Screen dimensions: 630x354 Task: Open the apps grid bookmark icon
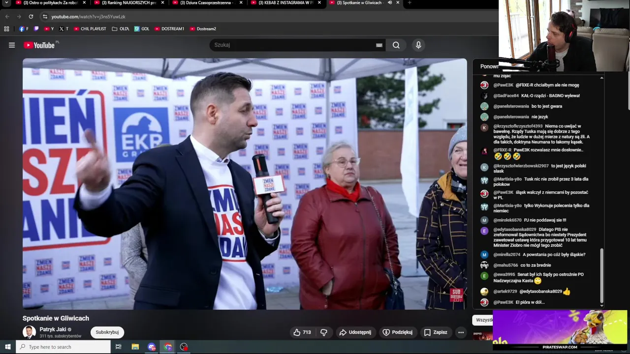tap(7, 29)
